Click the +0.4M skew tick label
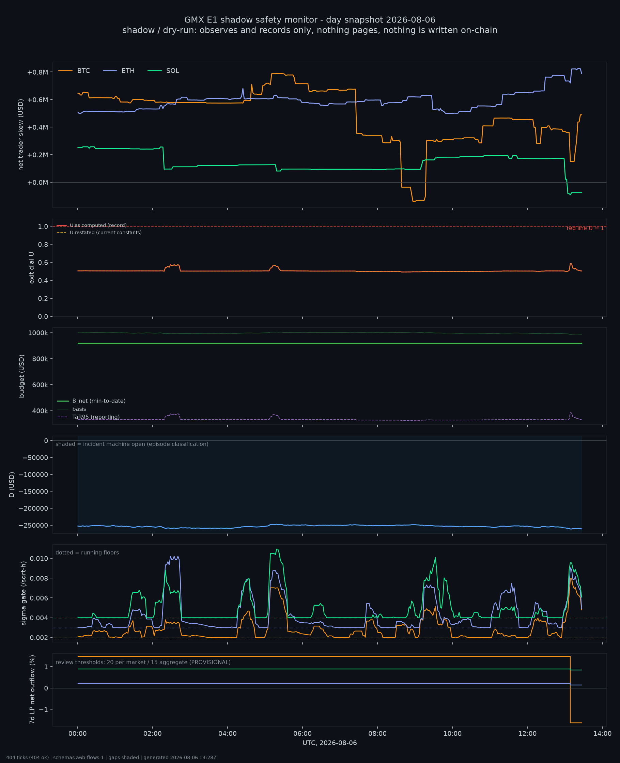The width and height of the screenshot is (620, 763). point(37,127)
